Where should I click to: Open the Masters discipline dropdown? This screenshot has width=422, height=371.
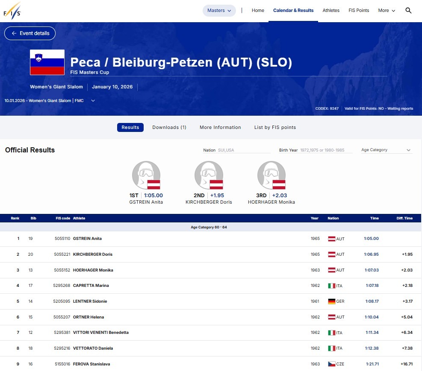[219, 11]
